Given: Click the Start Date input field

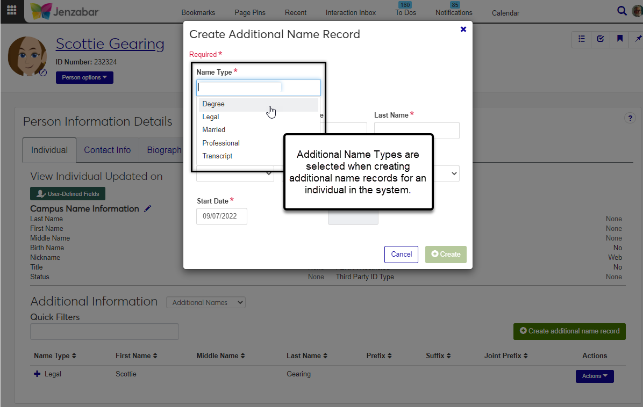Looking at the screenshot, I should [222, 216].
